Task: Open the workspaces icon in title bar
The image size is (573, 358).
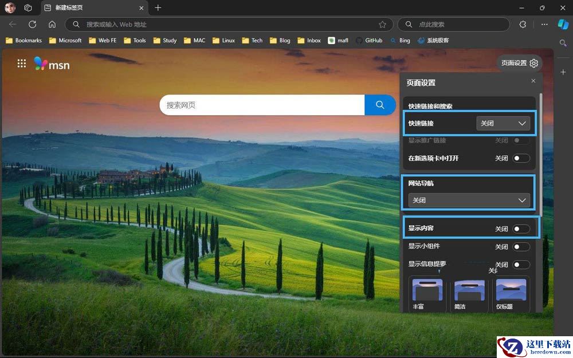Action: point(28,7)
